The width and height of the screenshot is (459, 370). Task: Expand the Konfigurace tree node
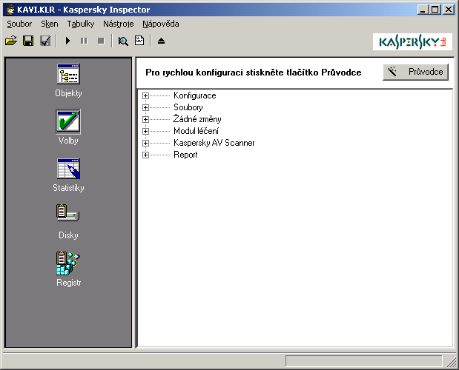[x=145, y=95]
